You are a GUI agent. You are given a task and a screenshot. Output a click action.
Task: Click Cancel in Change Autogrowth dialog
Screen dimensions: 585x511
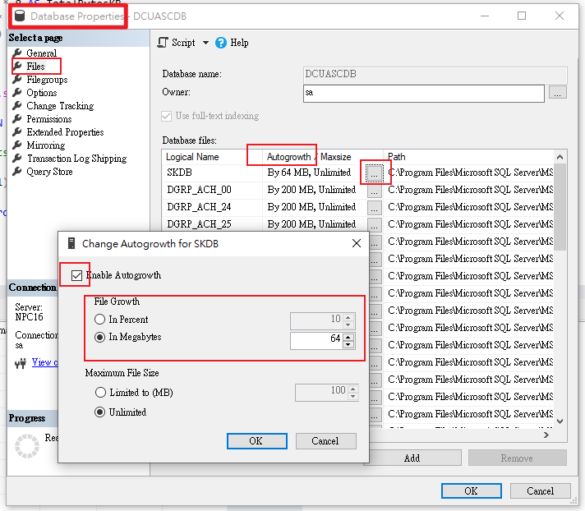(325, 441)
